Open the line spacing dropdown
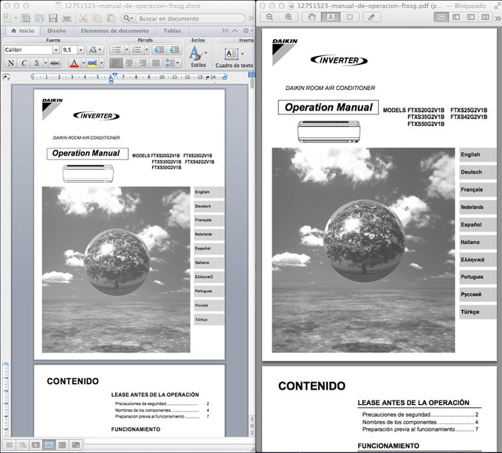This screenshot has height=453, width=502. point(173,63)
